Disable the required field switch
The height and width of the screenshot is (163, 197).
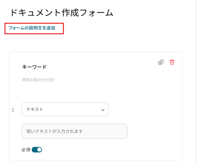click(x=37, y=150)
